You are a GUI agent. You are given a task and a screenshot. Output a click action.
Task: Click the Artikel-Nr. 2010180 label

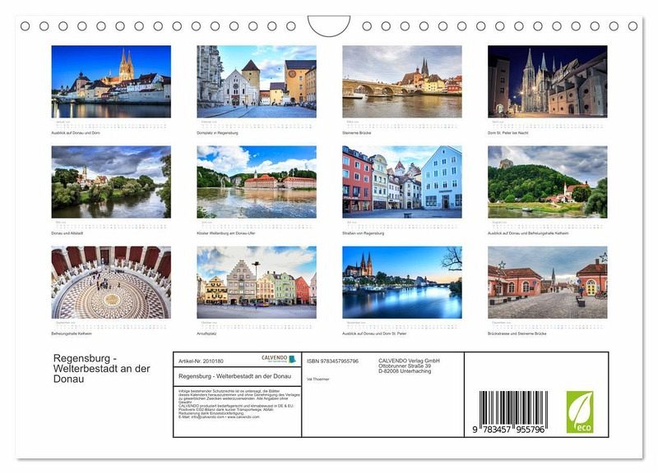pyautogui.click(x=201, y=361)
